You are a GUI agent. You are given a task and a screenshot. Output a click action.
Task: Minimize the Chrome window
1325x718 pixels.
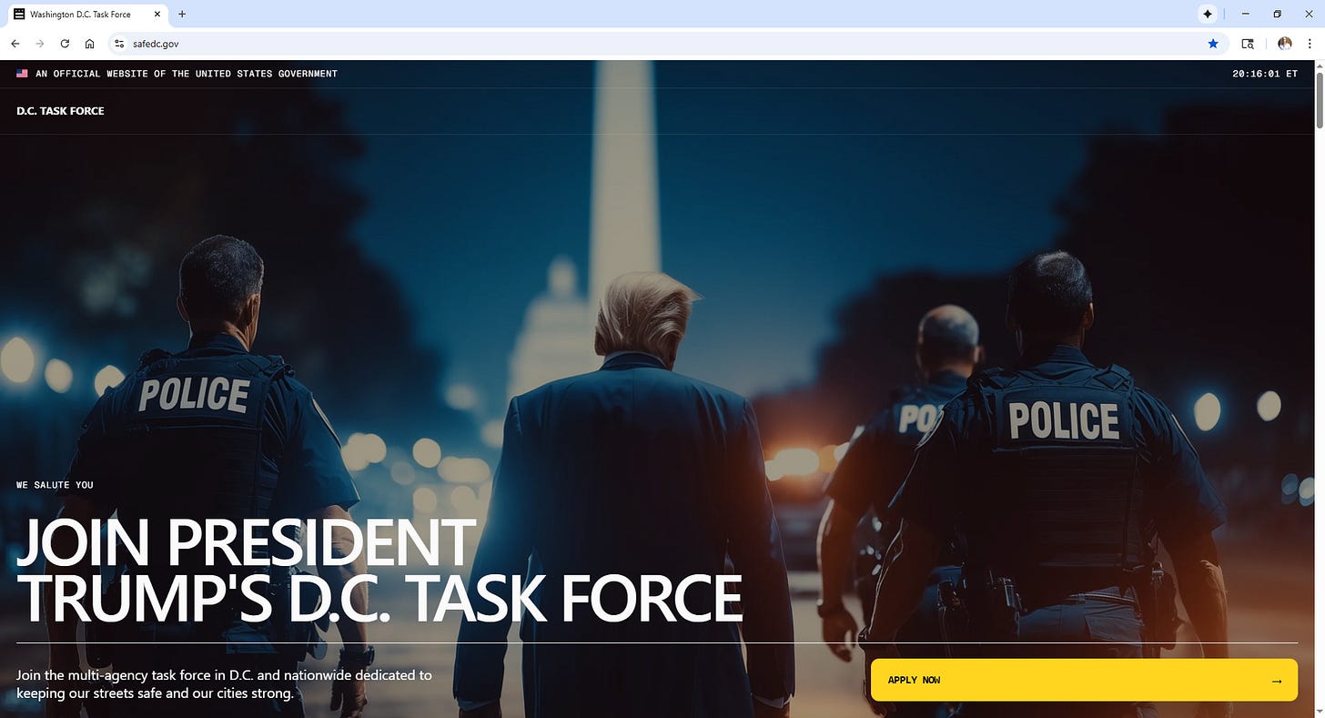[1246, 14]
